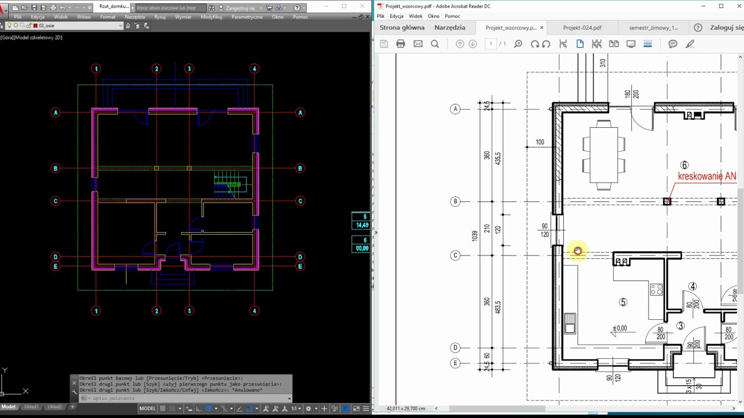Viewport: 744px width, 418px height.
Task: Open AutoCAD Modyfikuj menu
Action: (x=212, y=17)
